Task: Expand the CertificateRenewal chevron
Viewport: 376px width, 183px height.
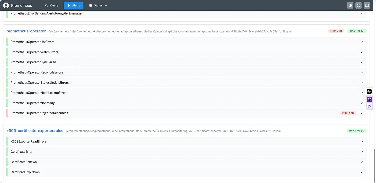Action: click(x=361, y=162)
